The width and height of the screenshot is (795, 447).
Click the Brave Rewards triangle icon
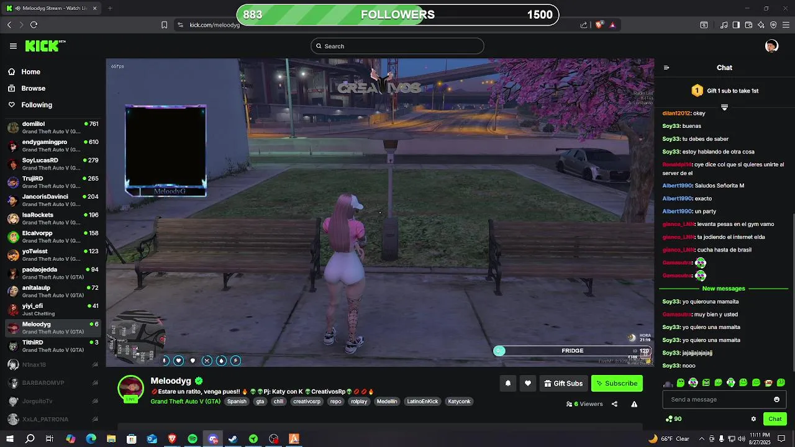[x=612, y=25]
